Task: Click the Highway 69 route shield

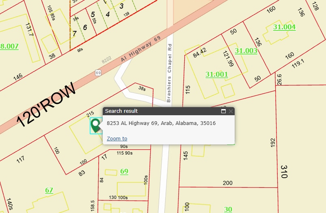Action: [x=98, y=73]
